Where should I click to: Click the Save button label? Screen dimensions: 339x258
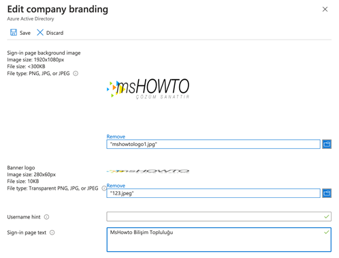25,33
